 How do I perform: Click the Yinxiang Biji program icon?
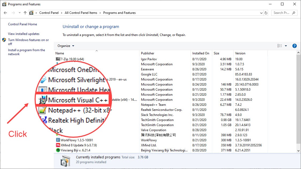pyautogui.click(x=58, y=150)
